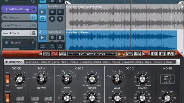Click asterisk icon on Si Hesus event
184x103 pixels.
pyautogui.click(x=182, y=7)
